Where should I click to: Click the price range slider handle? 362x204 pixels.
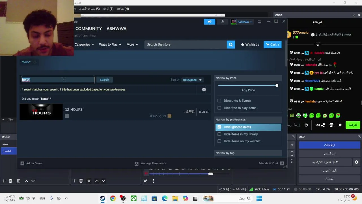click(277, 86)
